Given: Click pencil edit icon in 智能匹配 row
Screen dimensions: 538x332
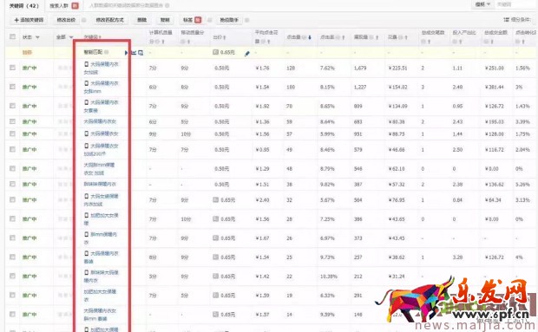Looking at the screenshot, I should pyautogui.click(x=247, y=54).
